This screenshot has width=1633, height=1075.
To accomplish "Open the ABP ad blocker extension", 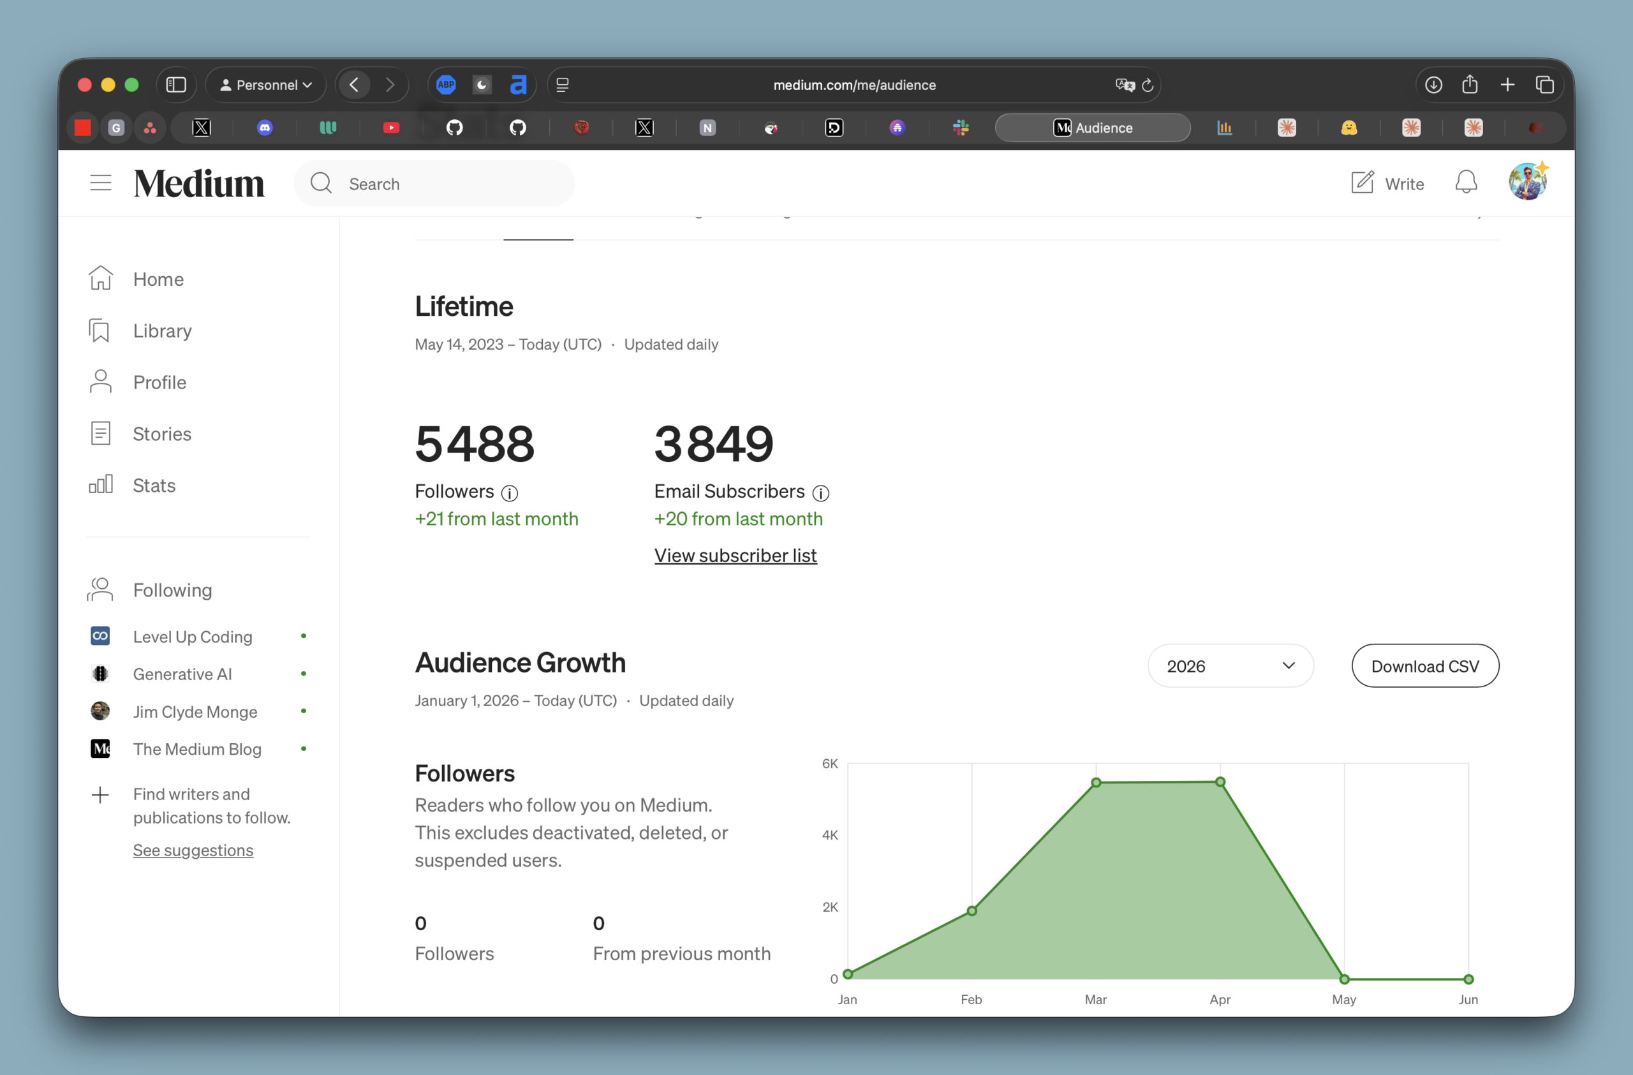I will click(x=446, y=85).
